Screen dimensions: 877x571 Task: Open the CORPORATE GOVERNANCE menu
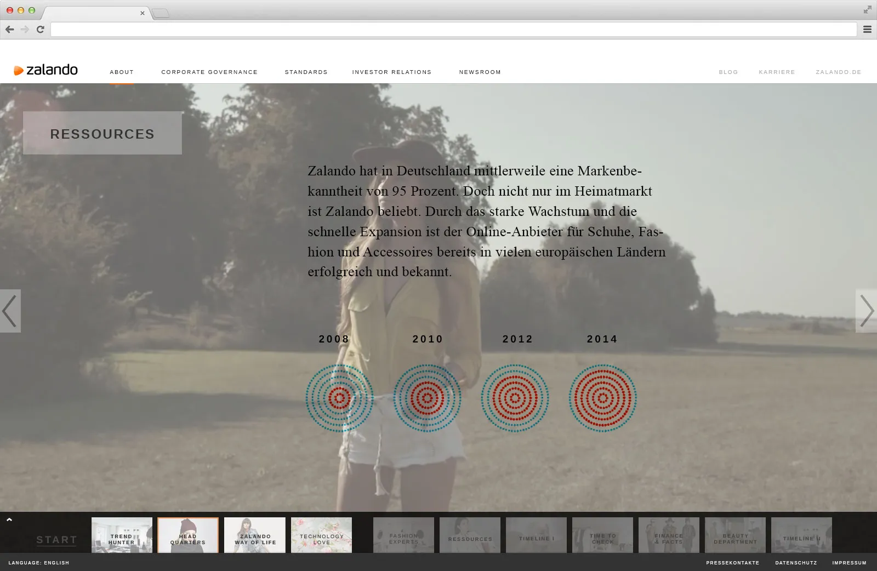[x=209, y=72]
